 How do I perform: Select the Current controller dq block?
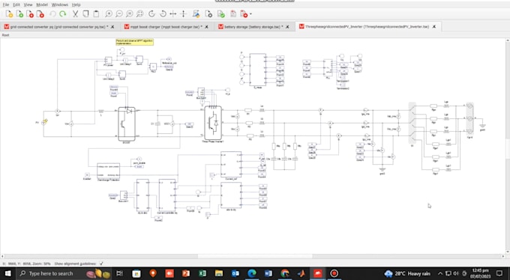pos(167,195)
